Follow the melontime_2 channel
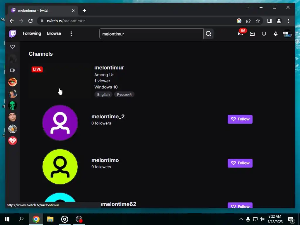 pos(240,119)
